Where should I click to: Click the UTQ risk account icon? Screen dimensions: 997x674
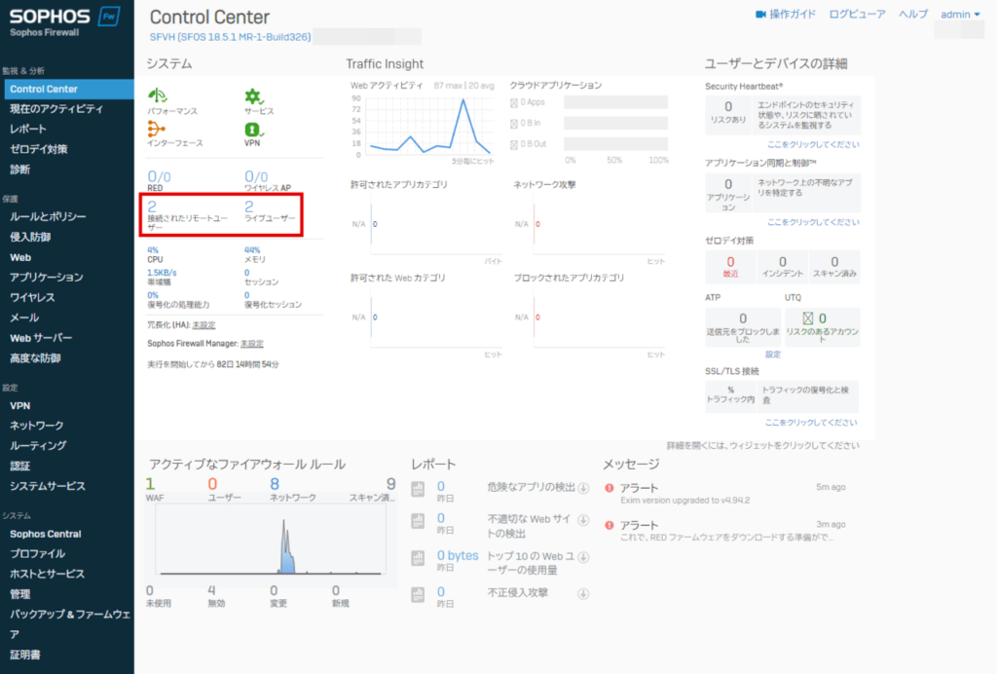(807, 318)
